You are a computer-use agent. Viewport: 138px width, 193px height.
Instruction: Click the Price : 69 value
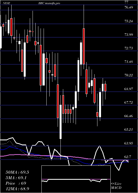16,183
